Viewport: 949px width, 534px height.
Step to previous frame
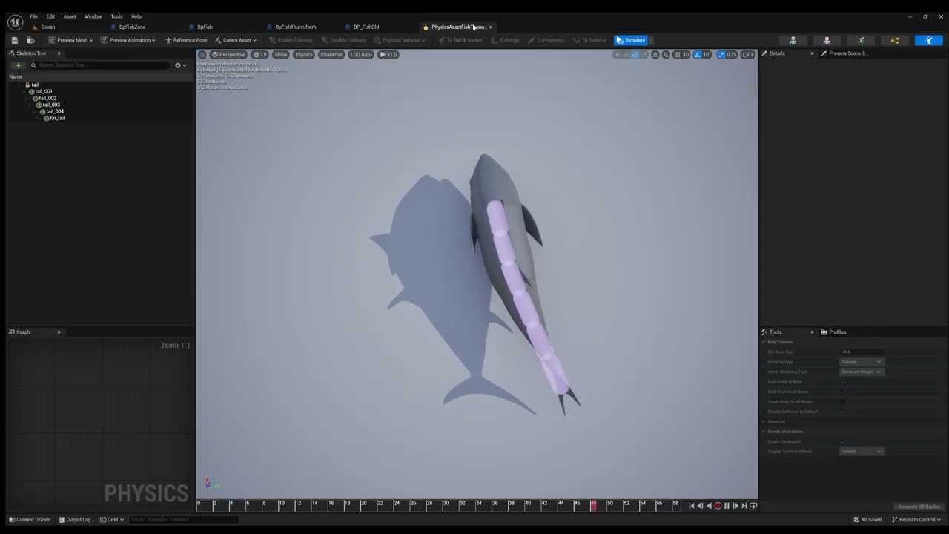[700, 506]
